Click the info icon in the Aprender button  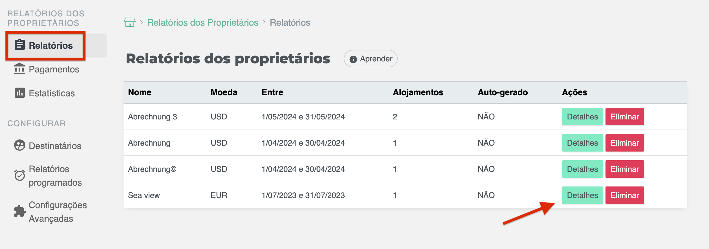click(353, 59)
